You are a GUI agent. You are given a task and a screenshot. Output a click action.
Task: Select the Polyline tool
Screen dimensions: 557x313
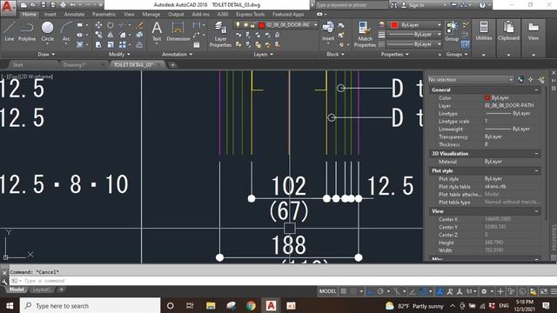click(x=27, y=31)
